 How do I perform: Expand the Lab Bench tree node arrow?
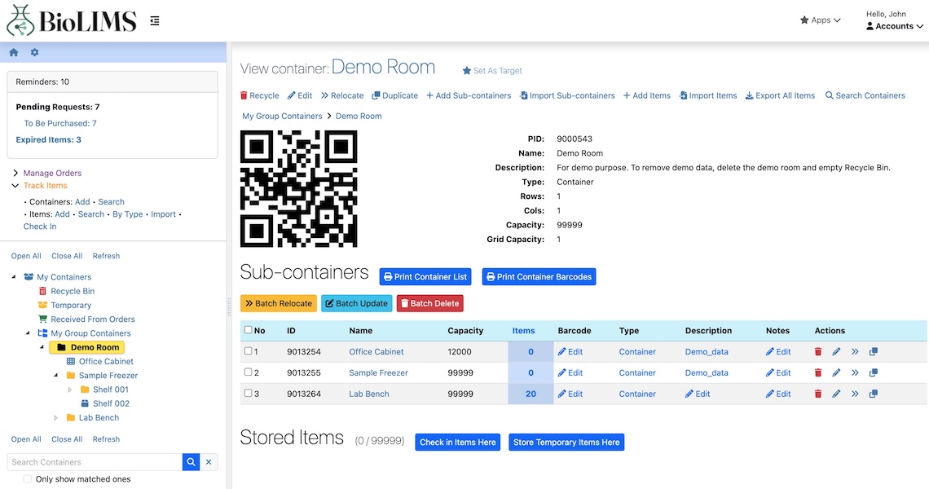tap(55, 418)
